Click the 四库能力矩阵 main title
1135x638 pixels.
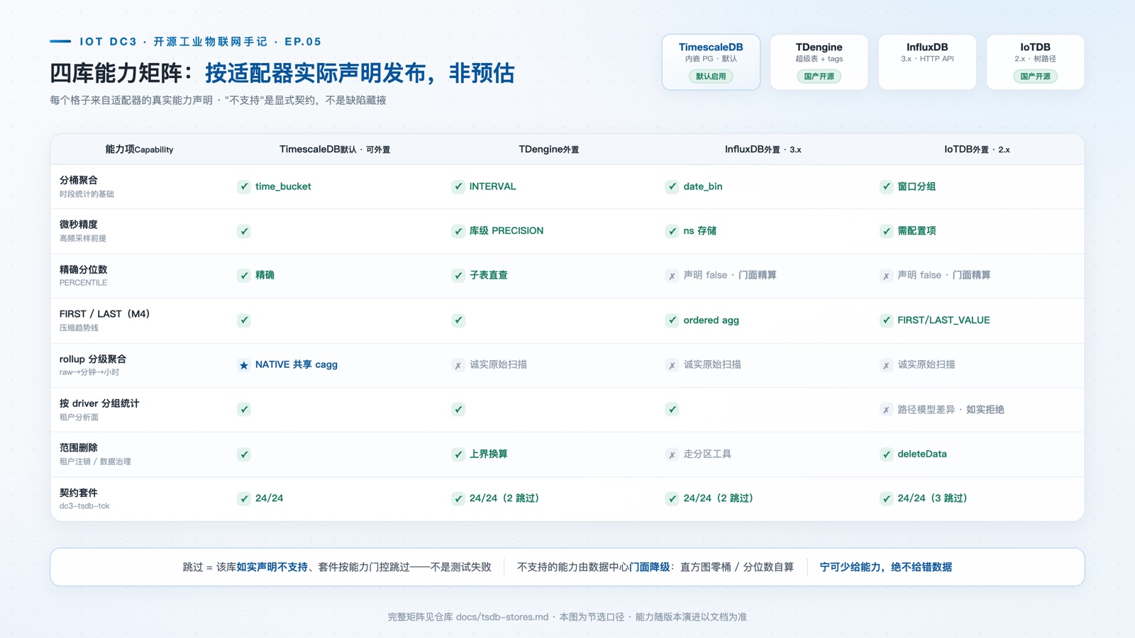point(282,73)
